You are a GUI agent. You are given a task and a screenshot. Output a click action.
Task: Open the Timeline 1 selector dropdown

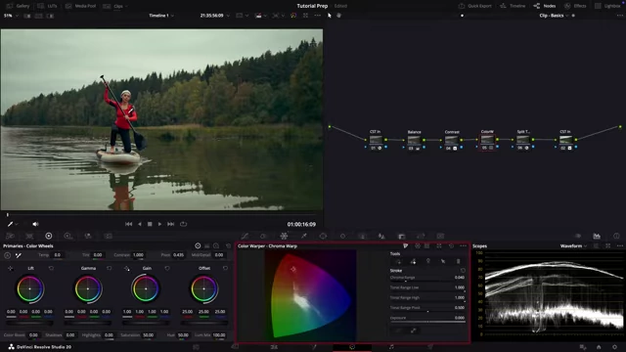(x=161, y=16)
